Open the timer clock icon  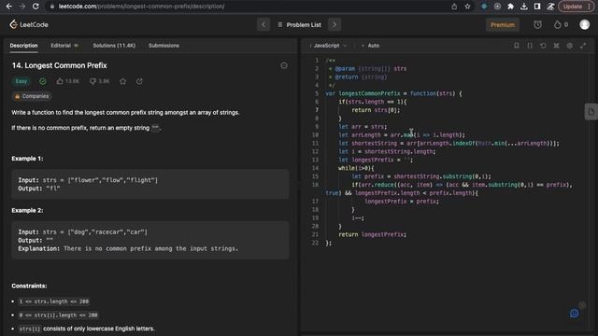click(x=538, y=25)
